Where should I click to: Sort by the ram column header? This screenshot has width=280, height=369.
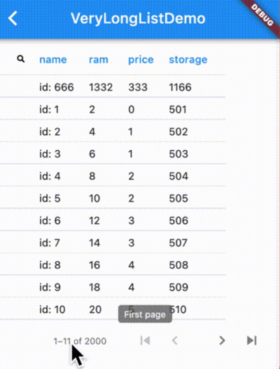coord(99,60)
